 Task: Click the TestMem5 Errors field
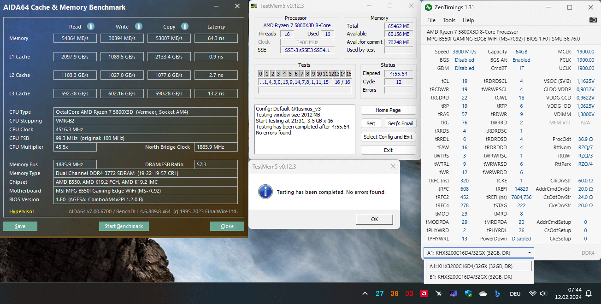pyautogui.click(x=399, y=90)
